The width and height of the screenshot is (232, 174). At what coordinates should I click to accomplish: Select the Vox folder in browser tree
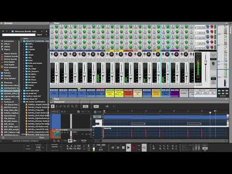[x=29, y=88]
